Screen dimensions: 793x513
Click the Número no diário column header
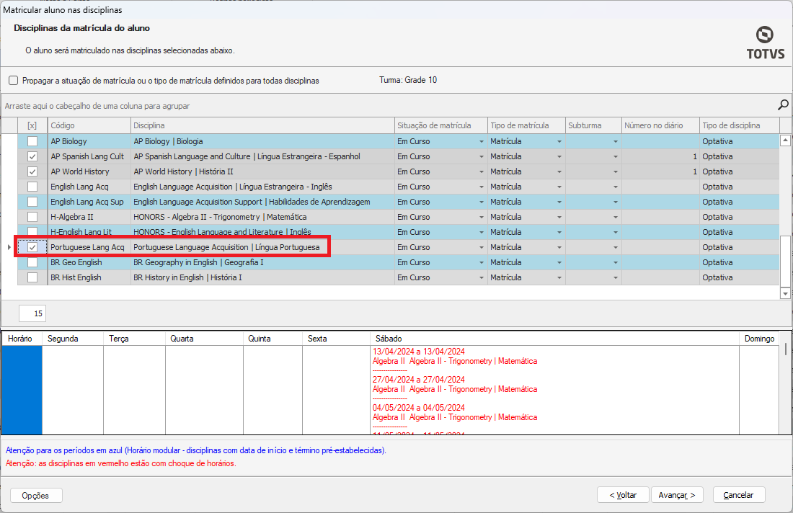click(660, 125)
